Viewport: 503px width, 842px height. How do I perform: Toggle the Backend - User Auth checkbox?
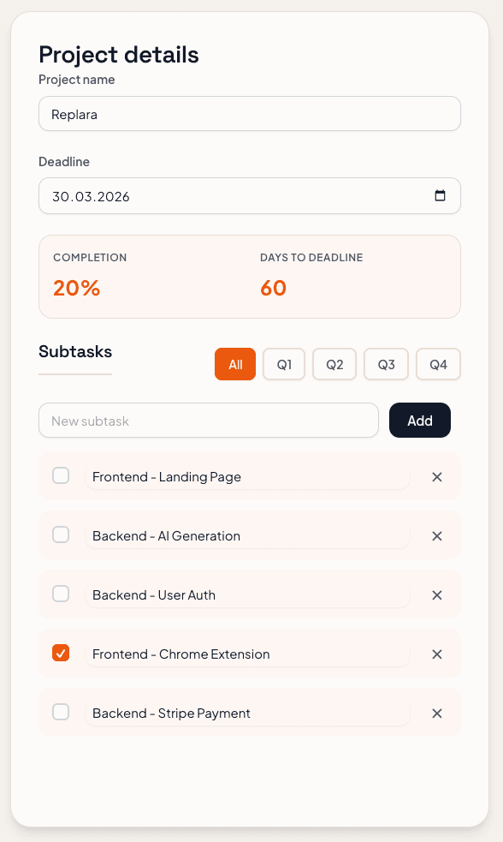tap(61, 594)
